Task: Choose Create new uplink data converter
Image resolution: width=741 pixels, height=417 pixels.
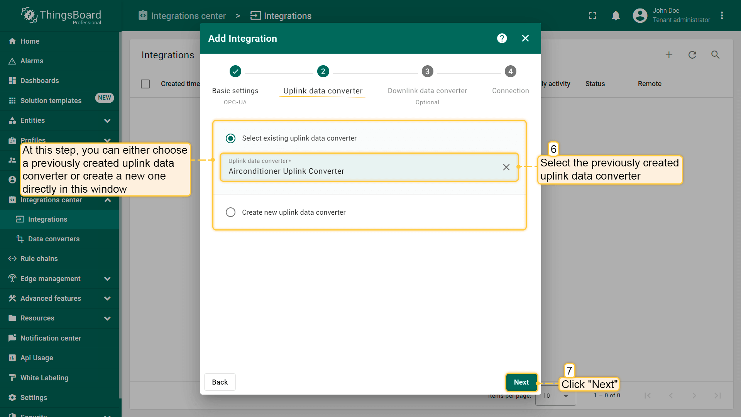Action: 230,212
